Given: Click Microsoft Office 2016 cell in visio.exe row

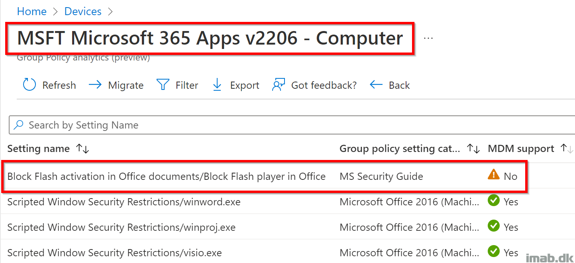Looking at the screenshot, I should tap(410, 253).
